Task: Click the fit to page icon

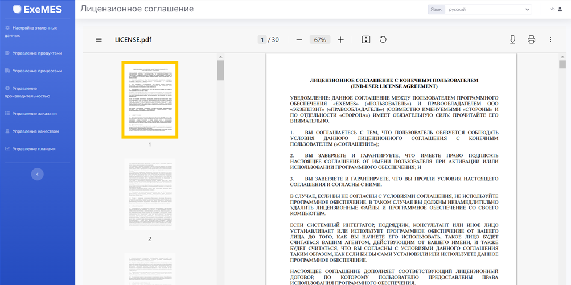Action: 366,40
